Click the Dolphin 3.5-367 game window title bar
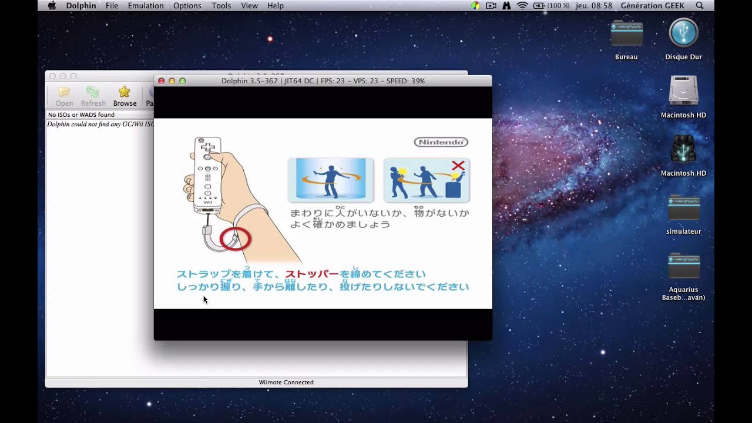Viewport: 752px width, 423px height. click(x=323, y=81)
